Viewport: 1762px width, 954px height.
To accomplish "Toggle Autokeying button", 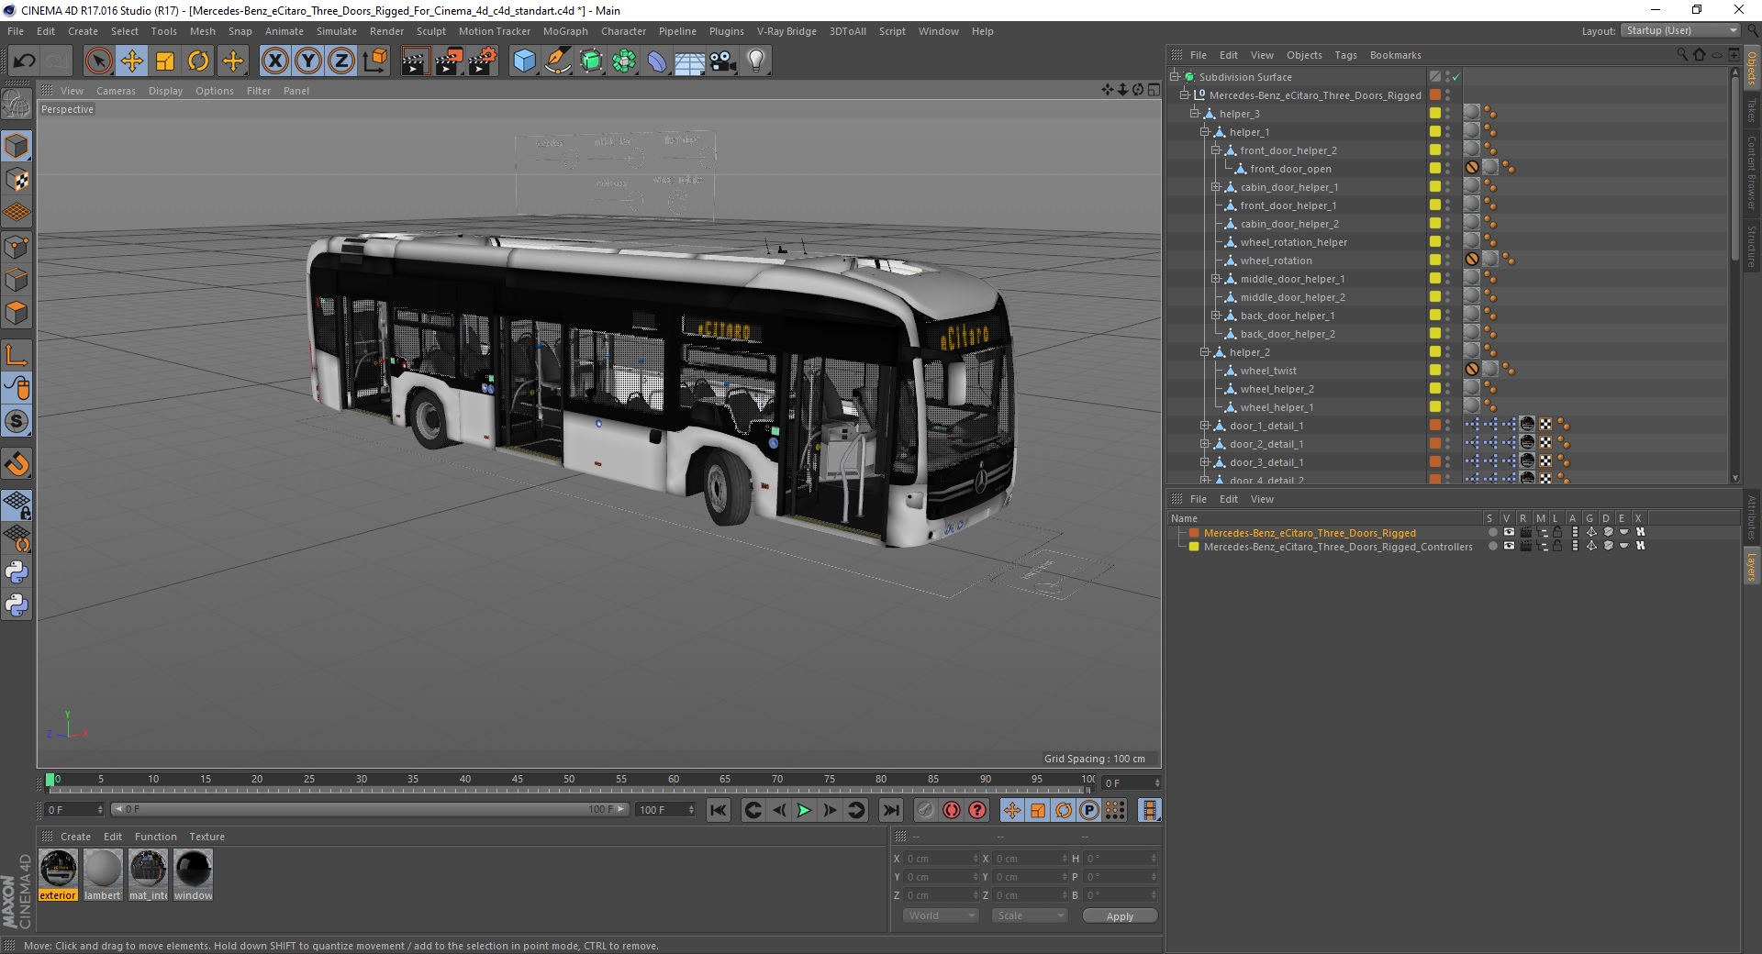I will point(952,810).
